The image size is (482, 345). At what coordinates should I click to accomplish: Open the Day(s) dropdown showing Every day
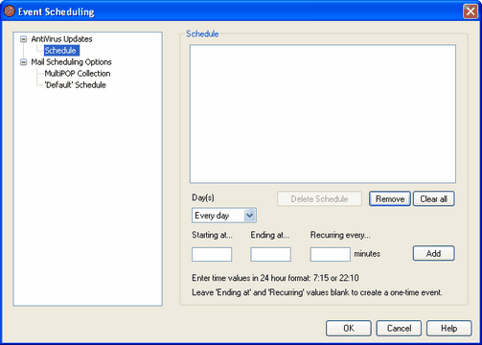[224, 216]
